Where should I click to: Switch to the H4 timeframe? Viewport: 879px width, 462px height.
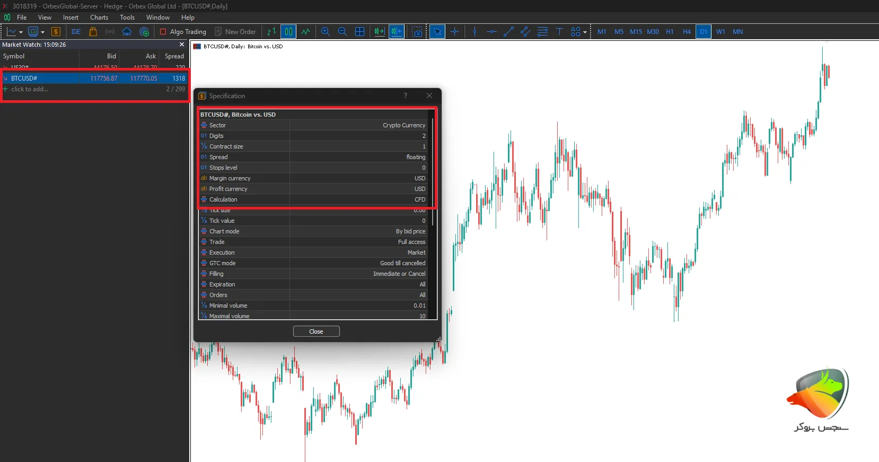tap(687, 32)
